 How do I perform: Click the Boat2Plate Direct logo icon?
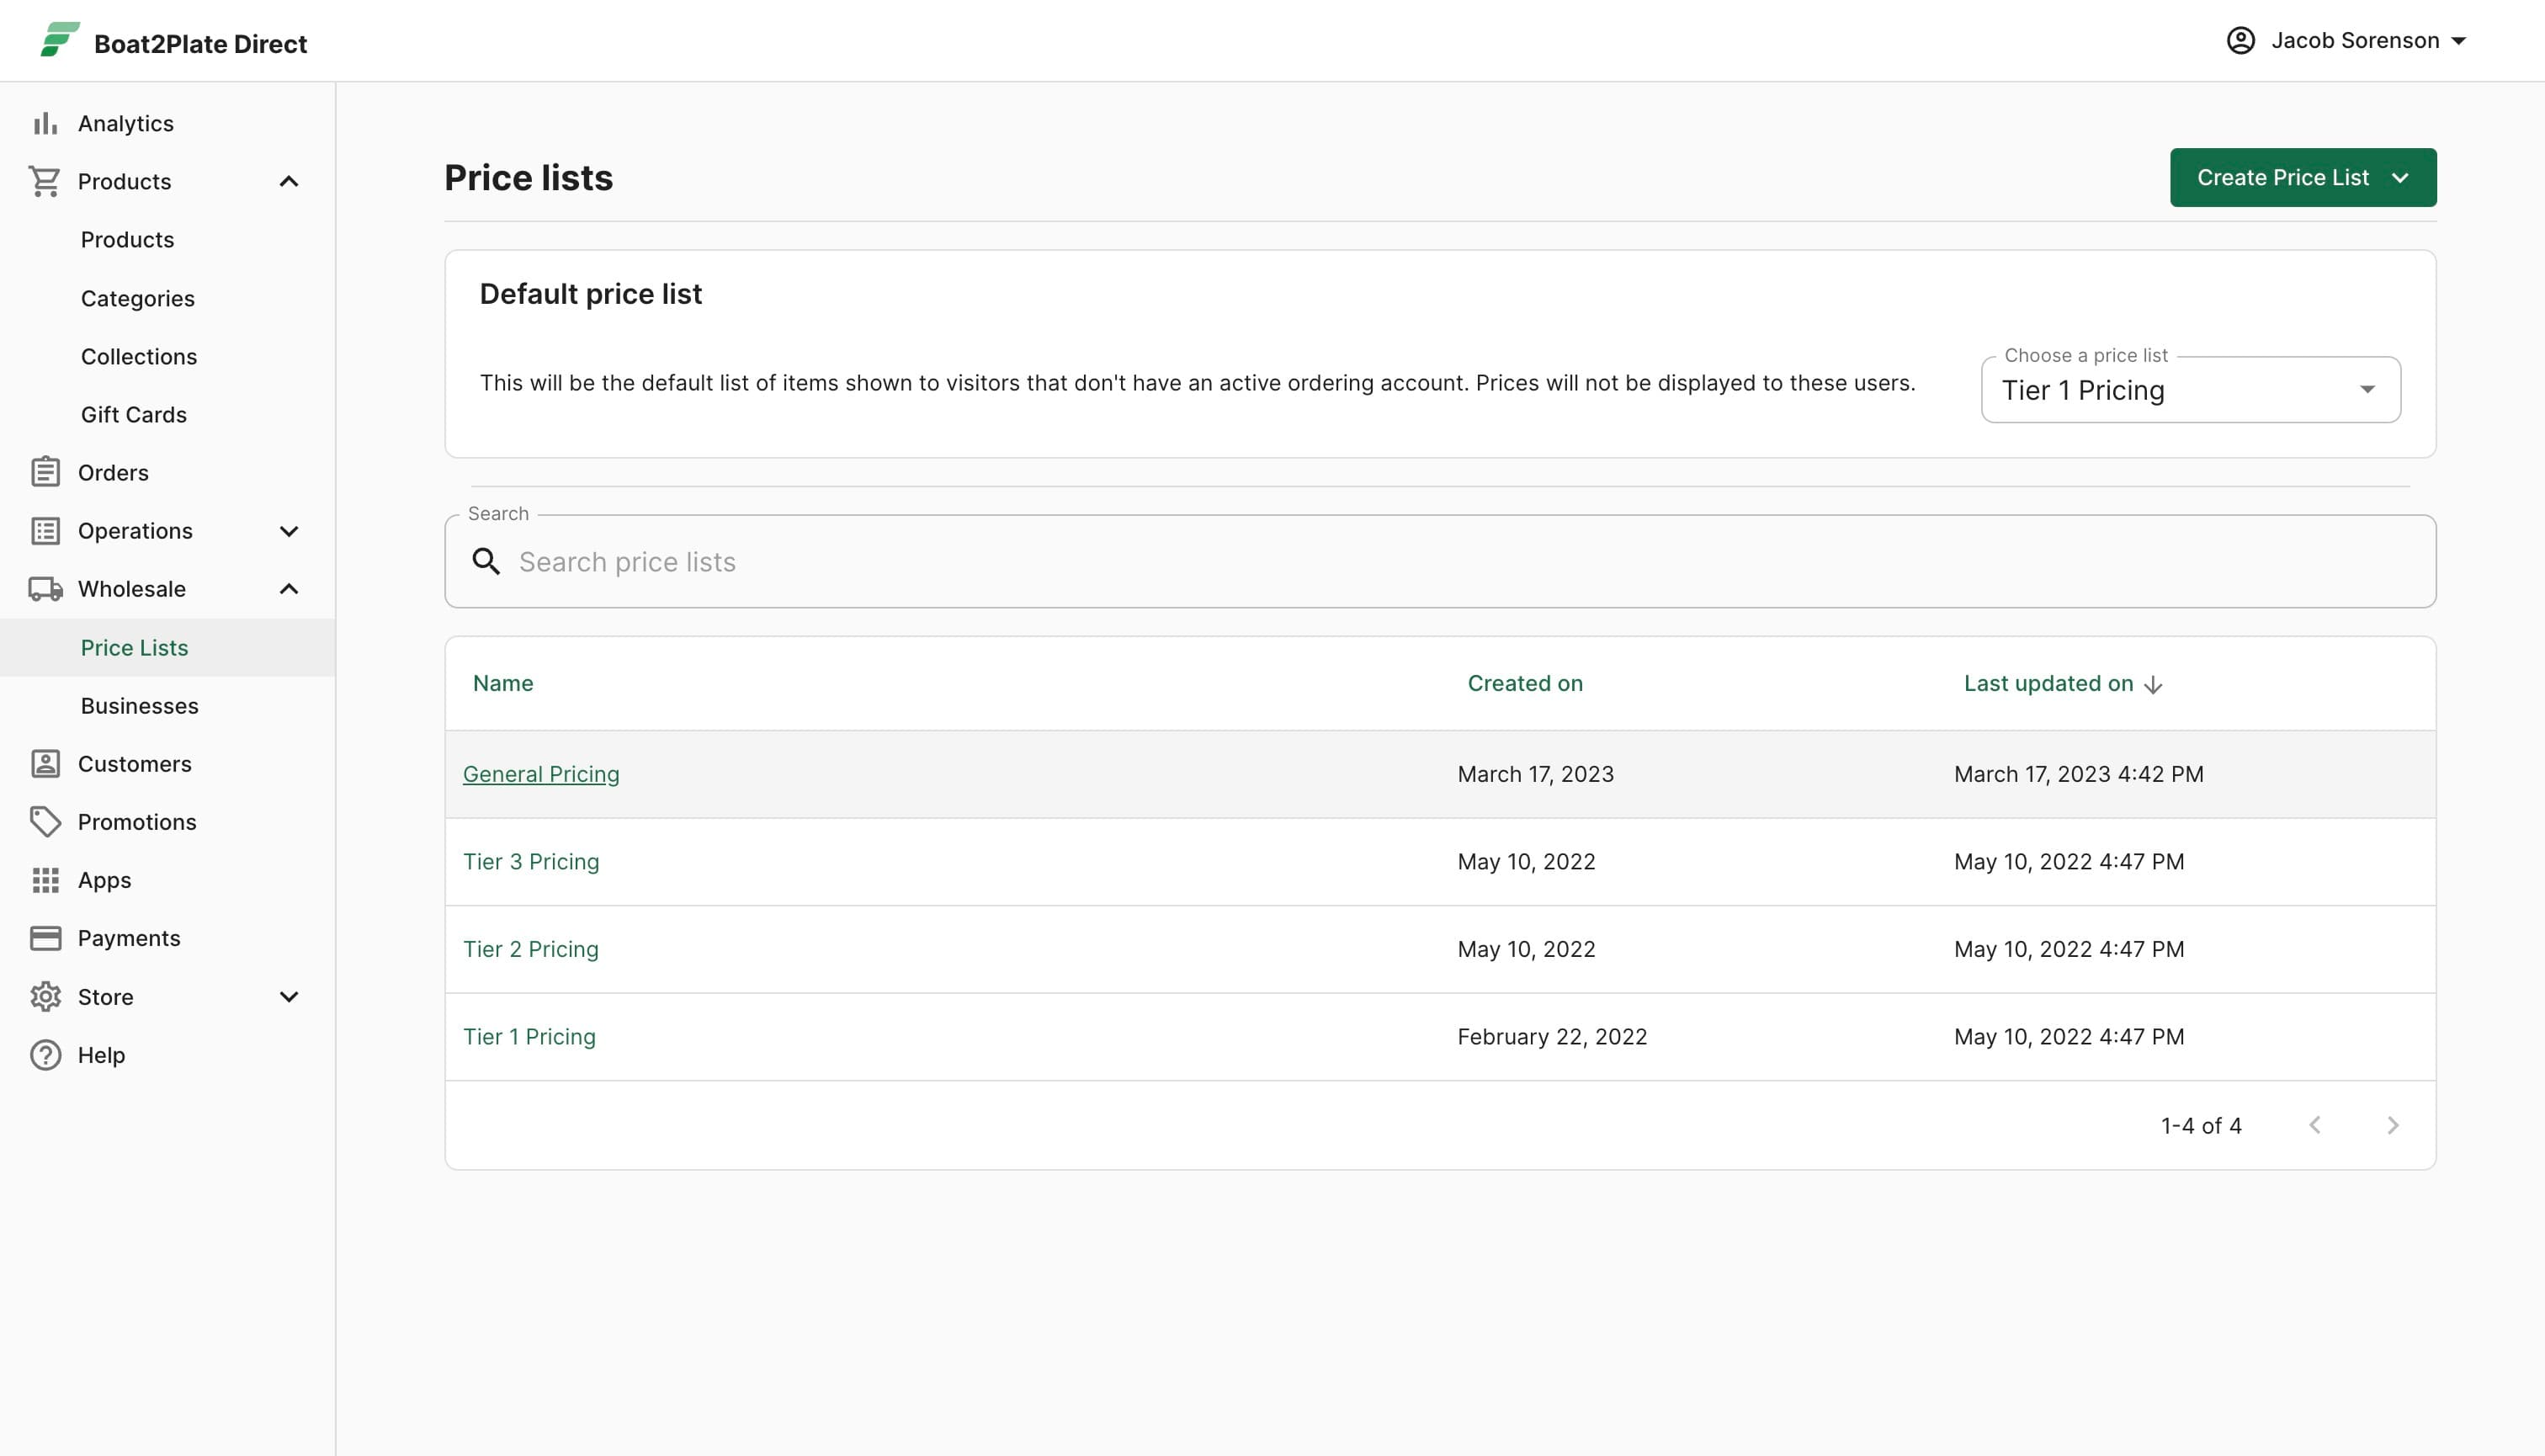[59, 40]
